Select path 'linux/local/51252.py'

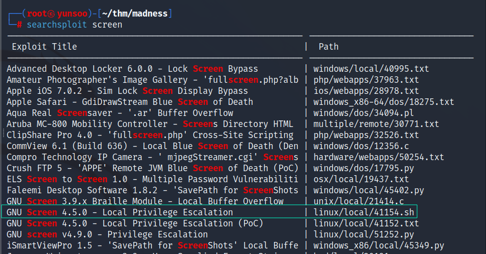click(x=364, y=234)
